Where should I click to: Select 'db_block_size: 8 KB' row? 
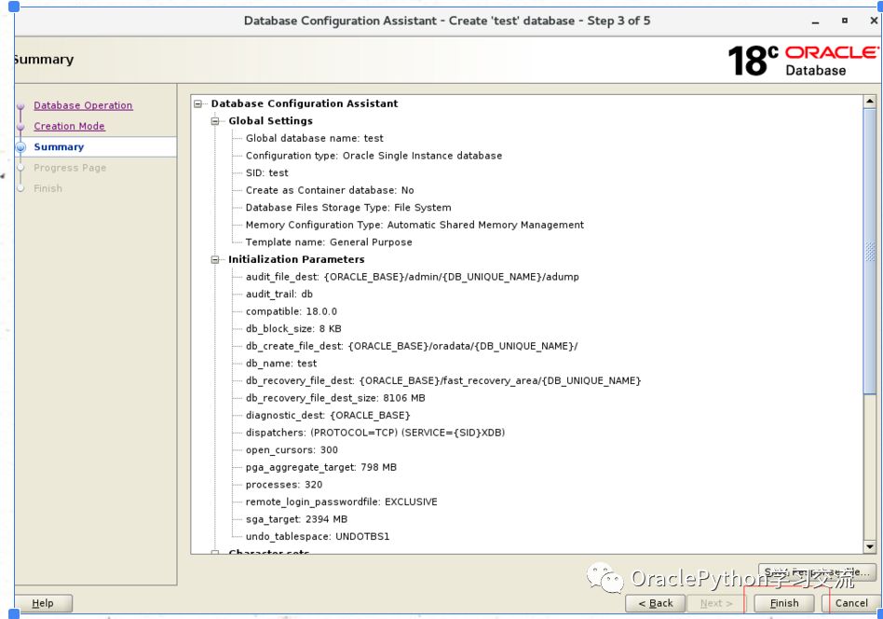pos(293,329)
